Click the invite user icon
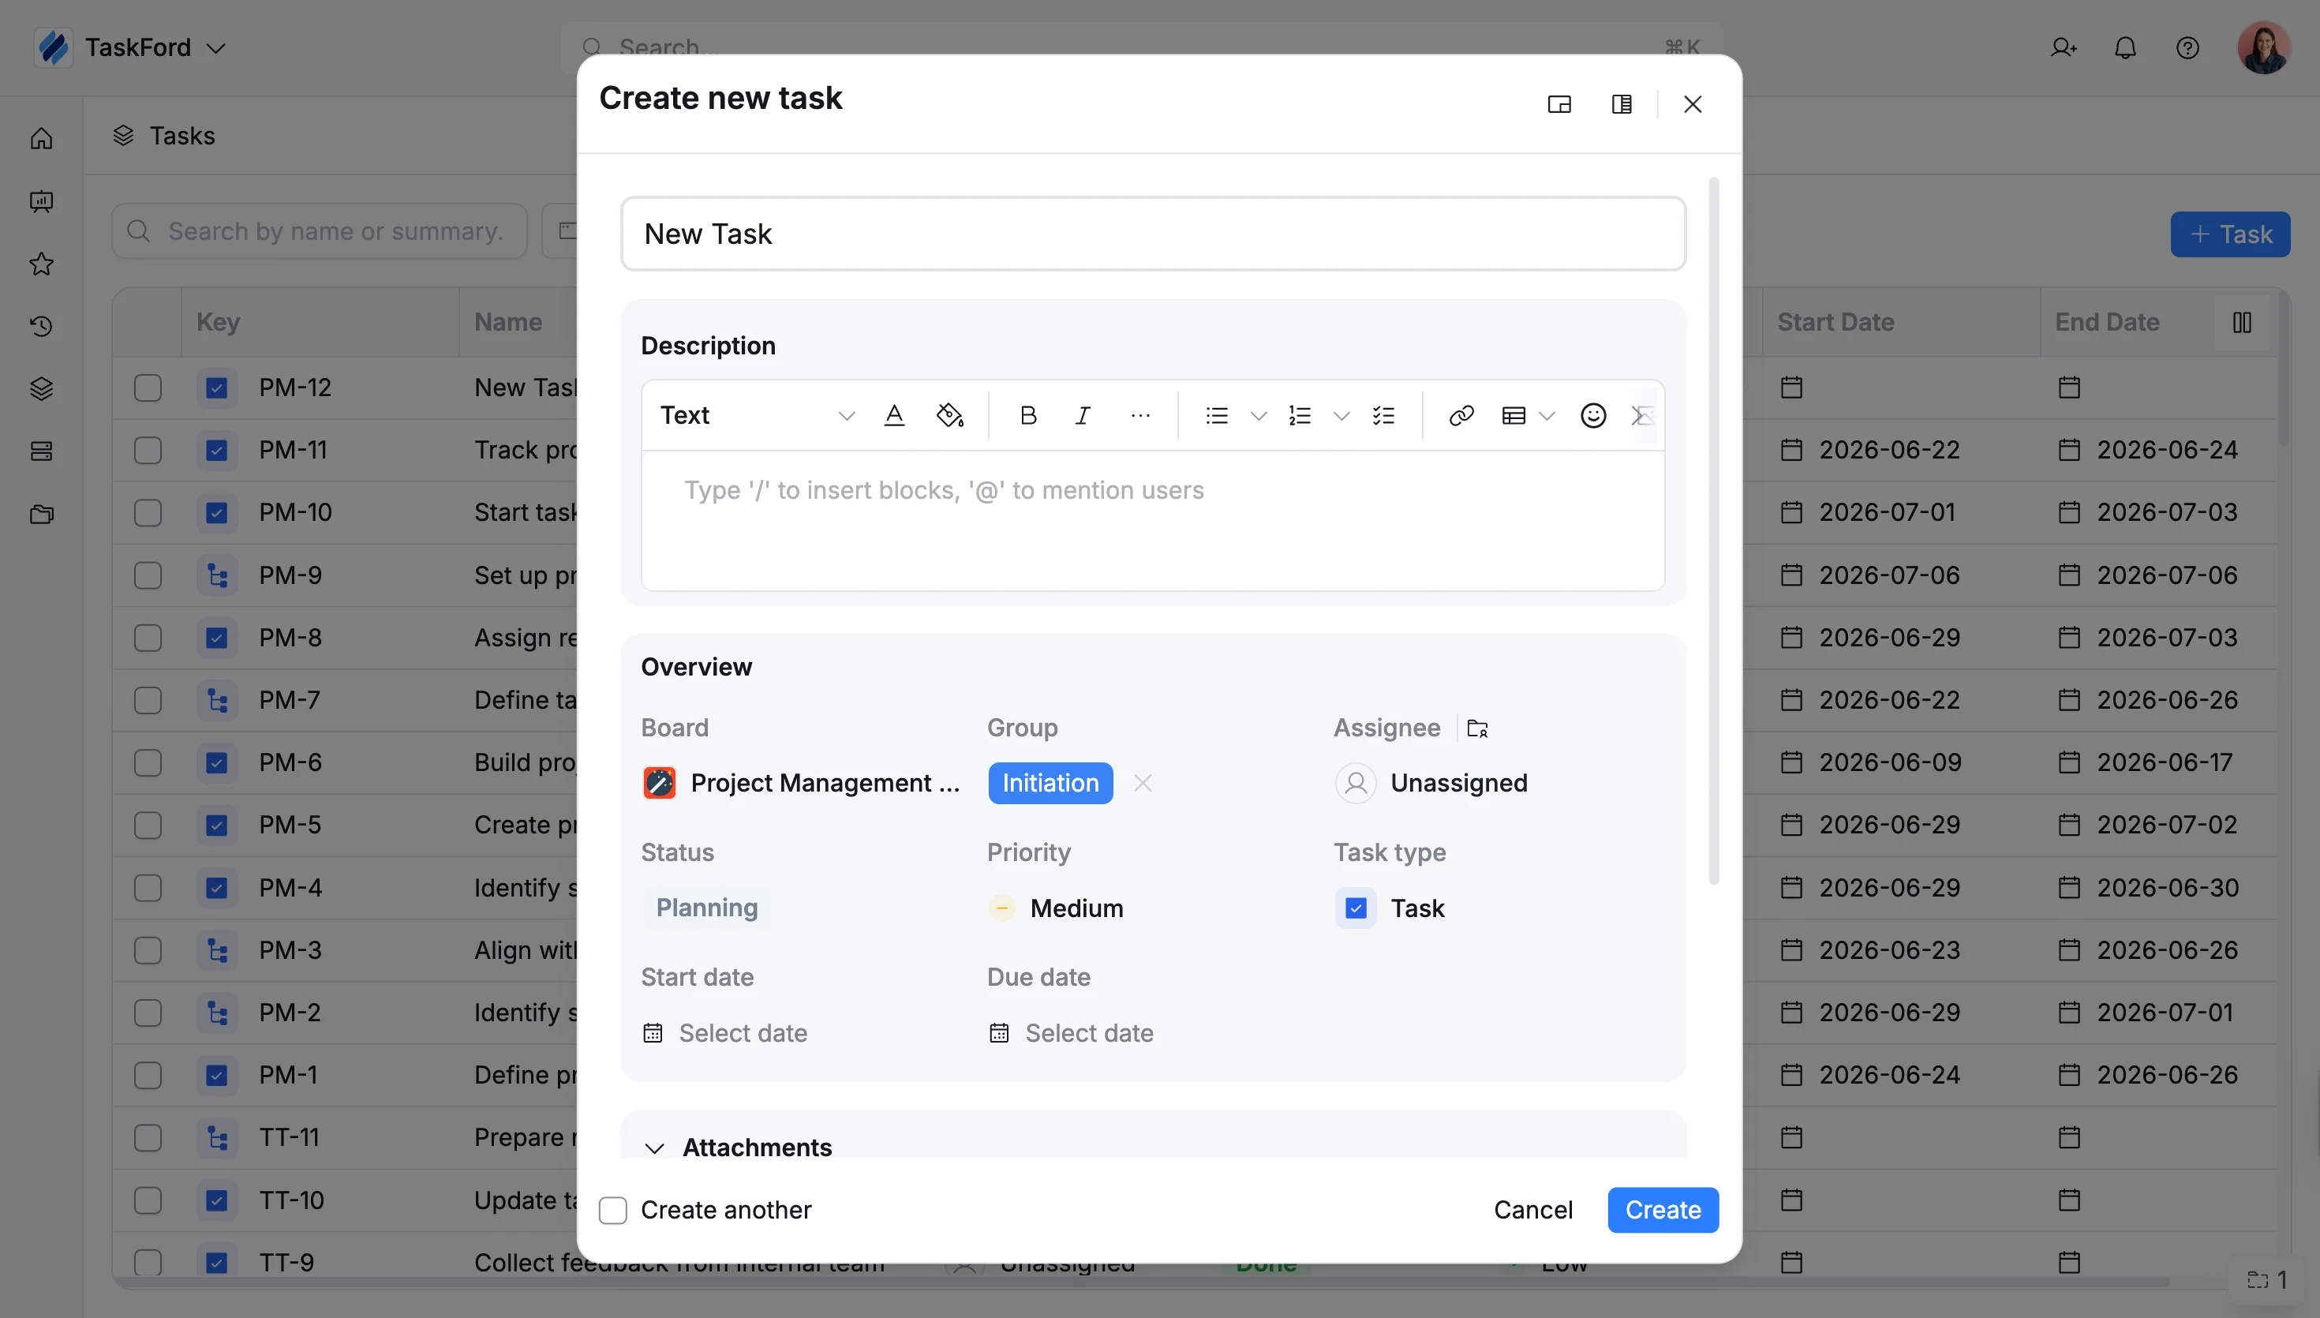 click(2063, 48)
